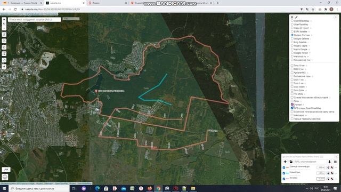Screen dimensions: 341x192
Task: Click the track URL input field
Action: pos(311,162)
